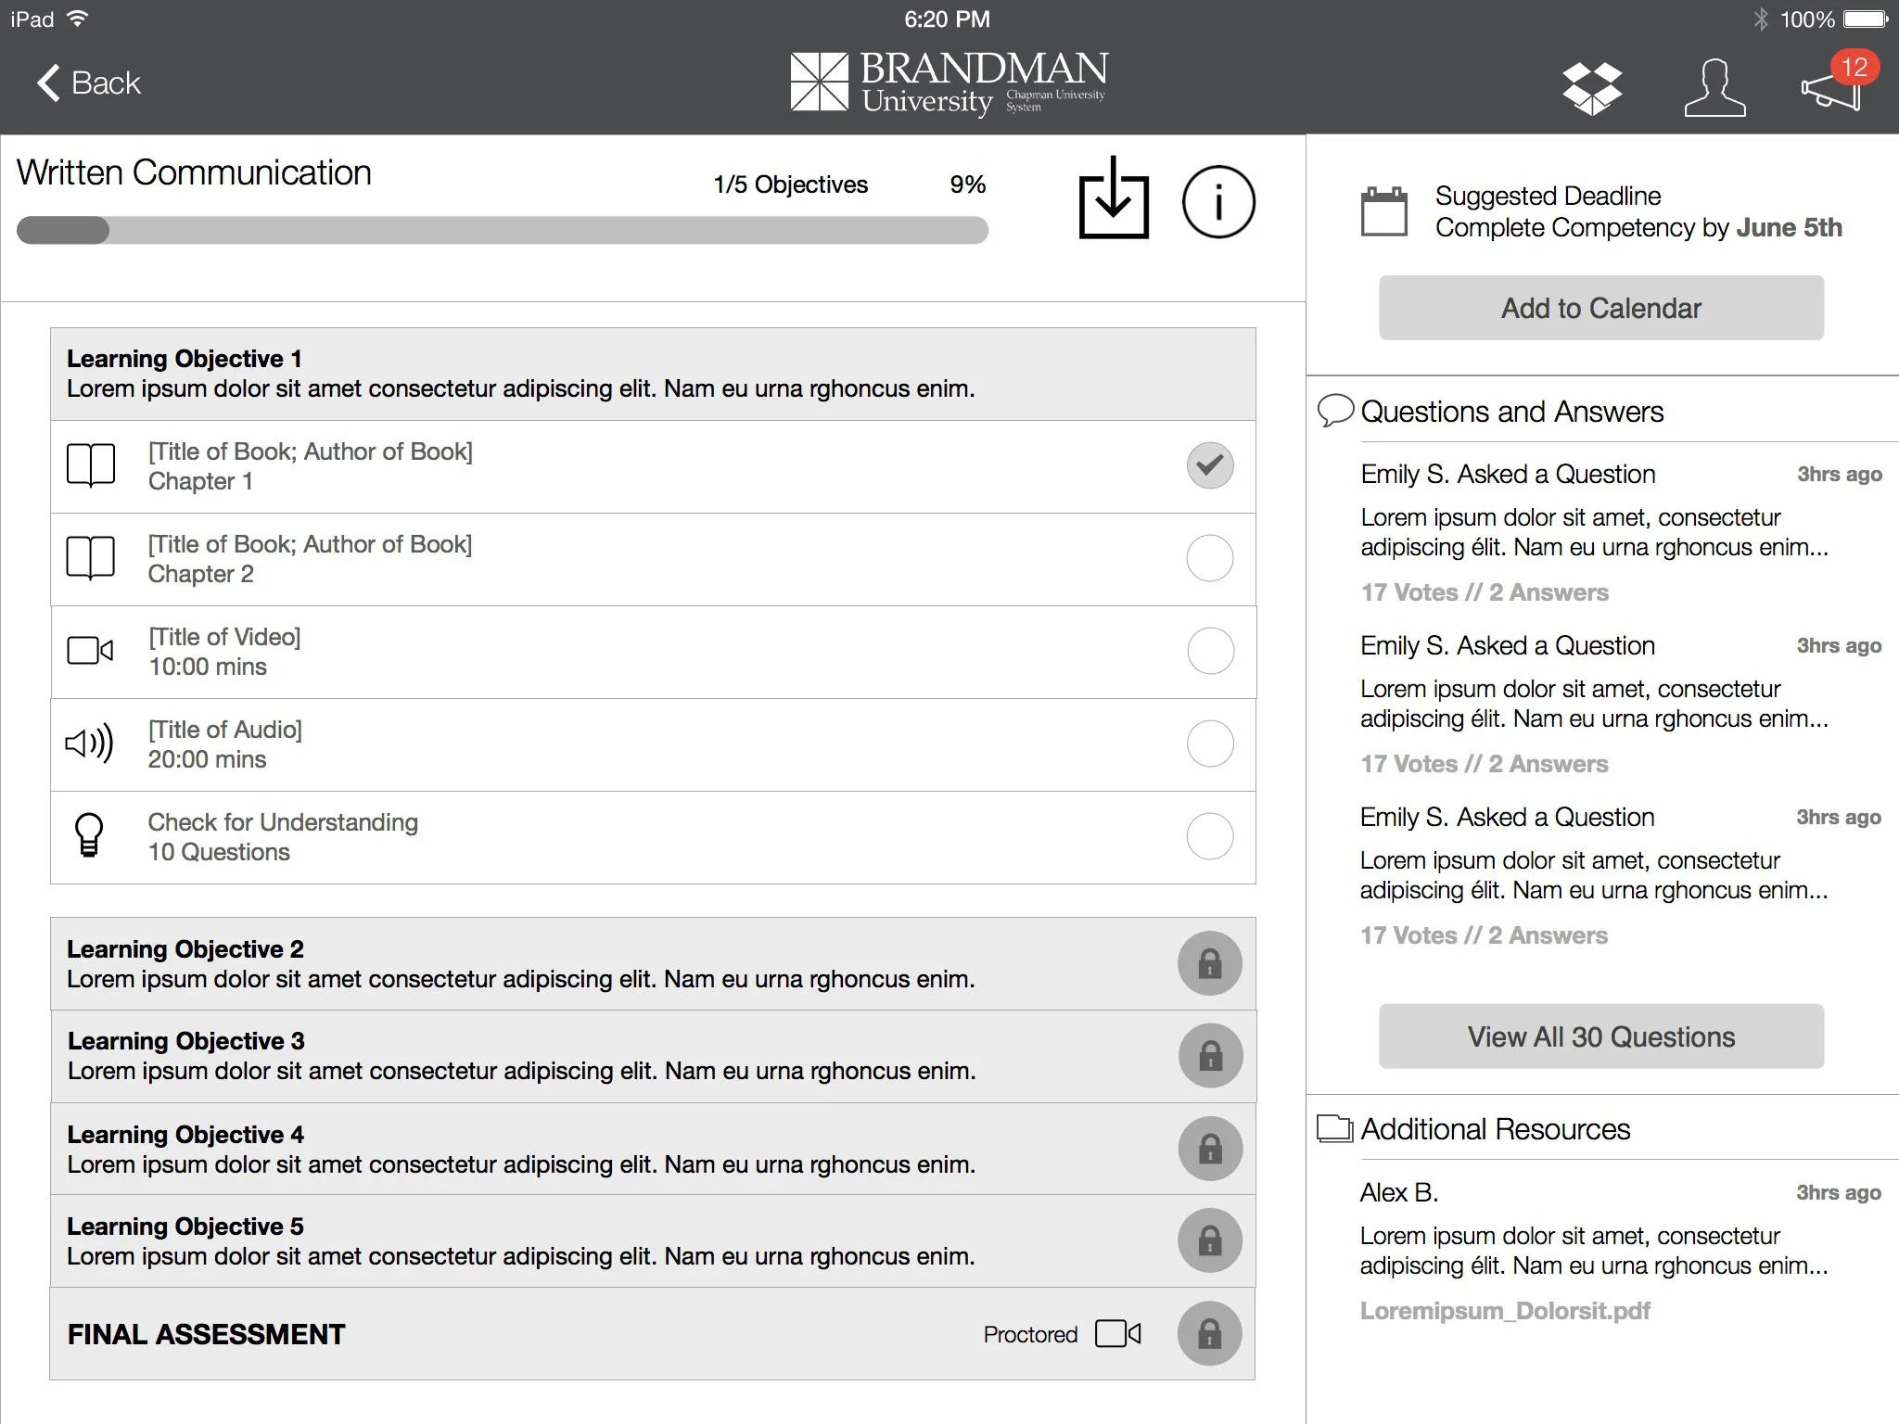Screen dimensions: 1899x1424
Task: Tap the speaker icon for Title of Audio
Action: [89, 744]
